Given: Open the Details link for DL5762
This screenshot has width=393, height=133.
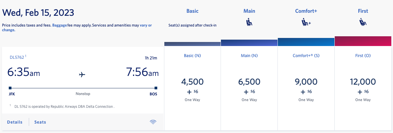Looking at the screenshot, I should (15, 122).
